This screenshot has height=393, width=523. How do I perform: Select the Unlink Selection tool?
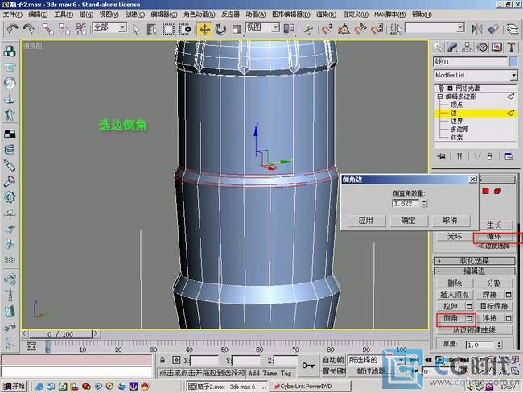point(64,29)
